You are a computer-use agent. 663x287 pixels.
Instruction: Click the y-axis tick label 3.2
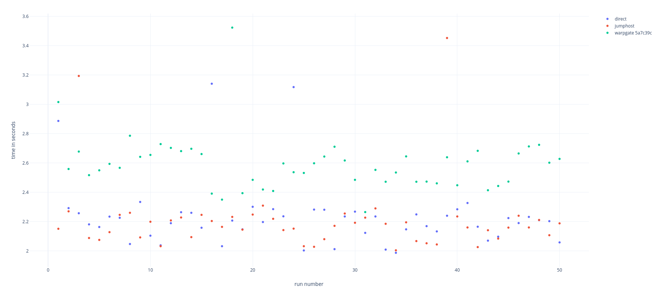(25, 75)
